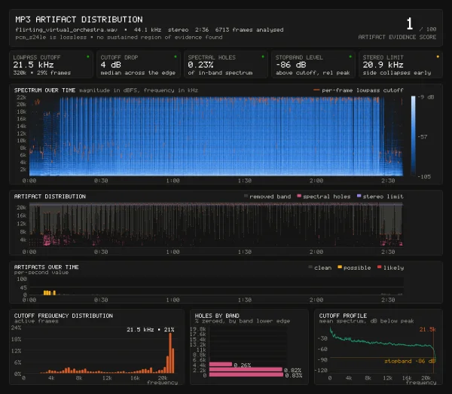Click the 20.9 kHz stereo limit value

tap(383, 65)
